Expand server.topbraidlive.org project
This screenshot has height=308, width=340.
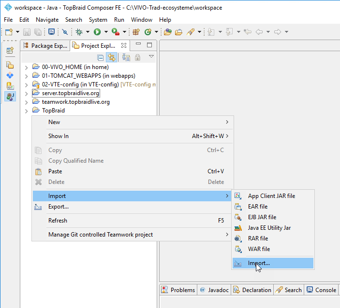[26, 94]
